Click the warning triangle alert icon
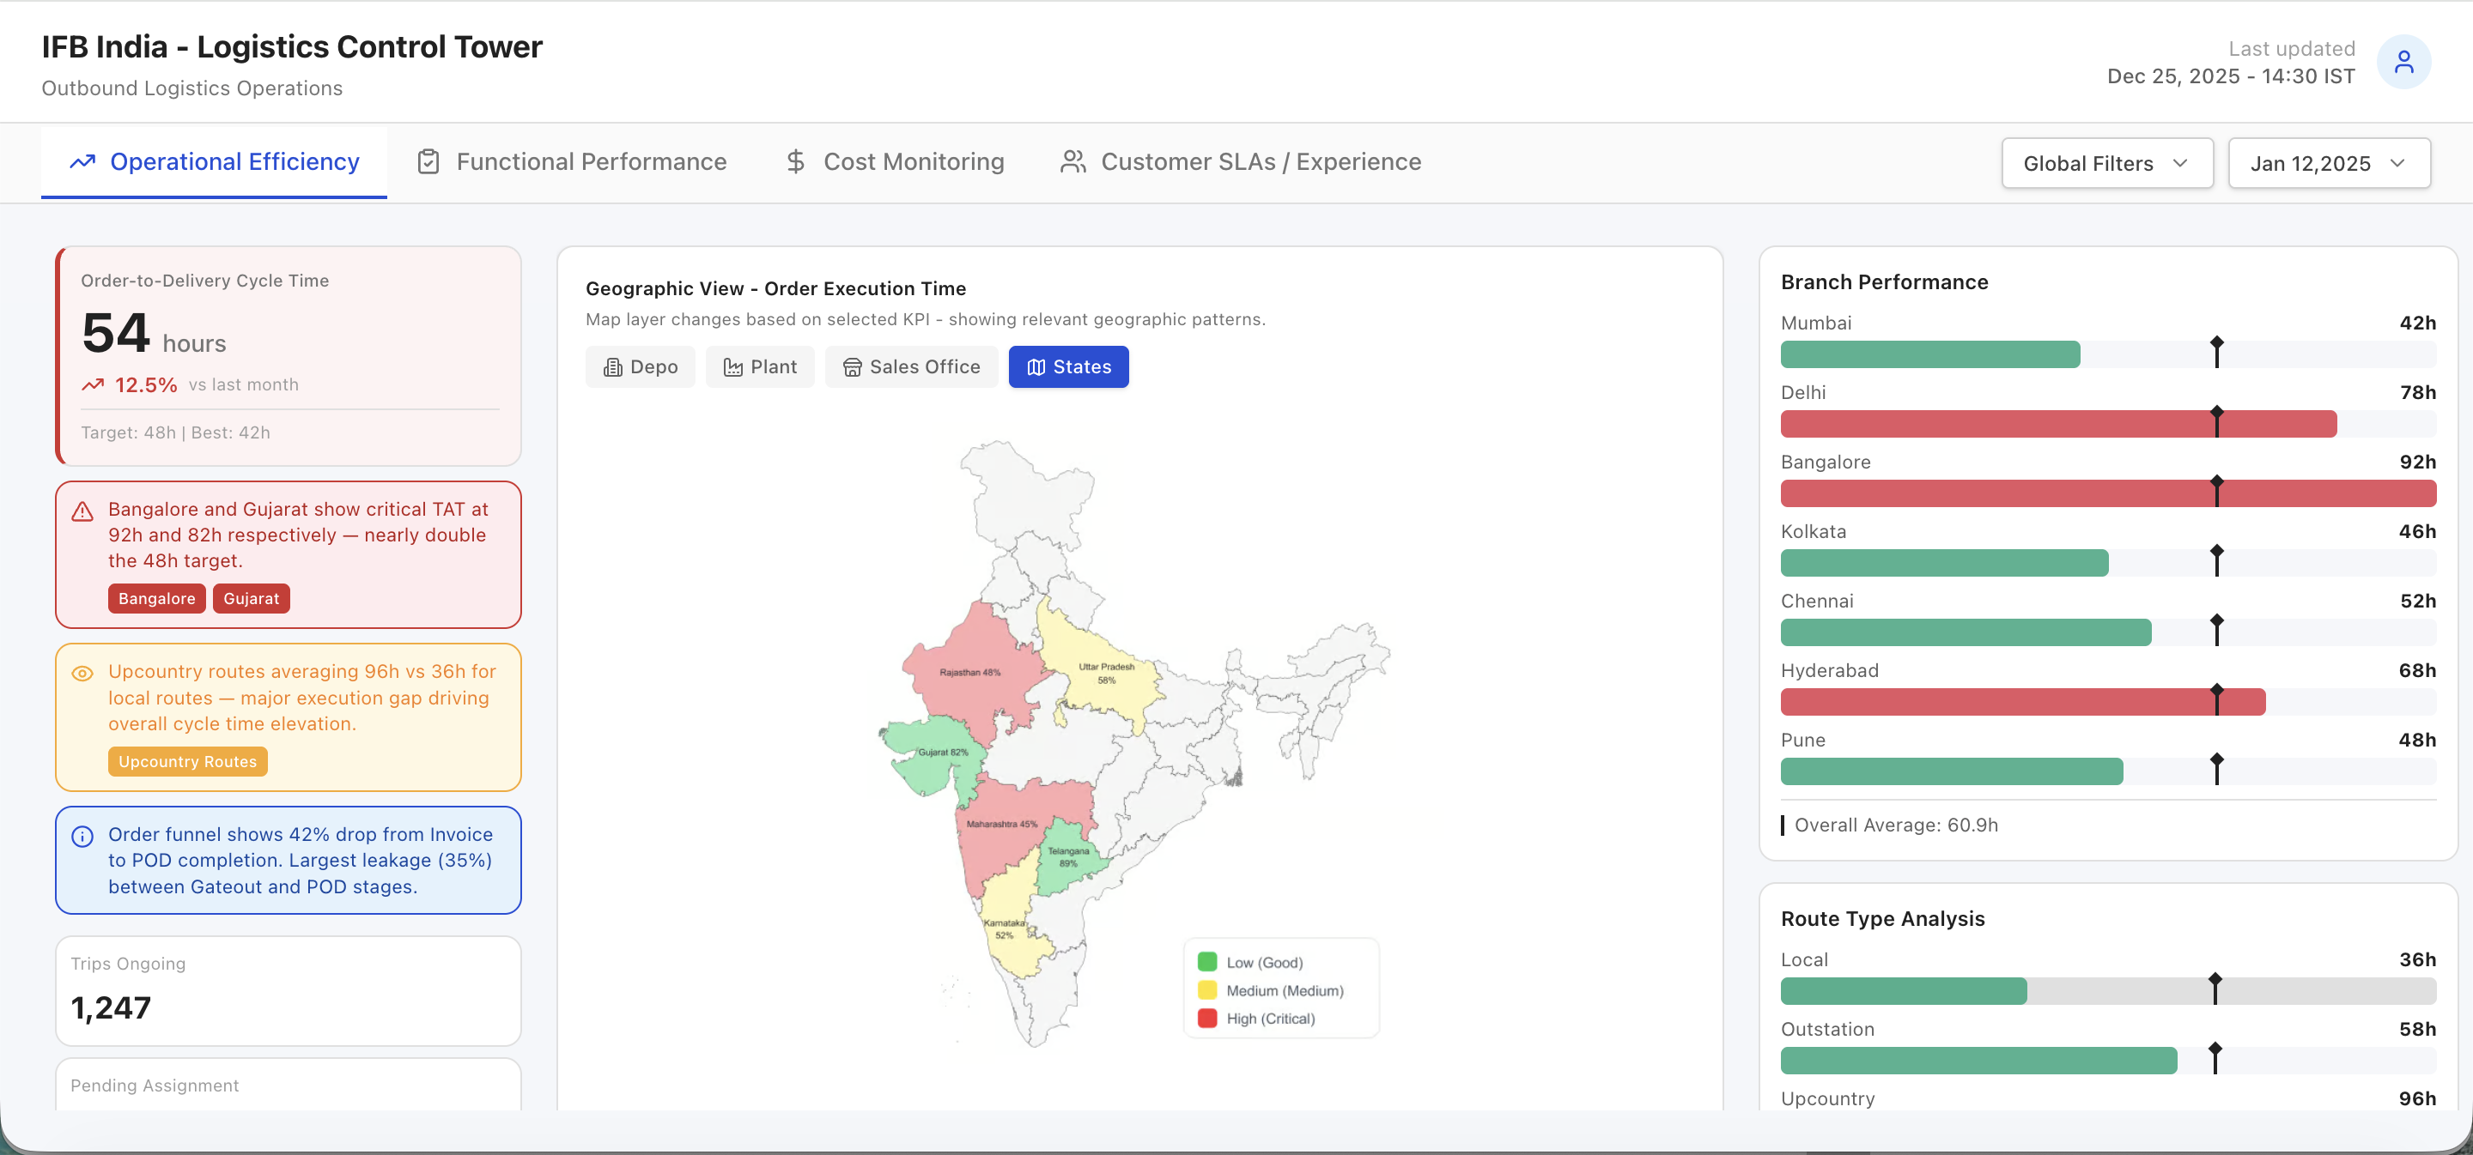The width and height of the screenshot is (2473, 1155). 82,511
